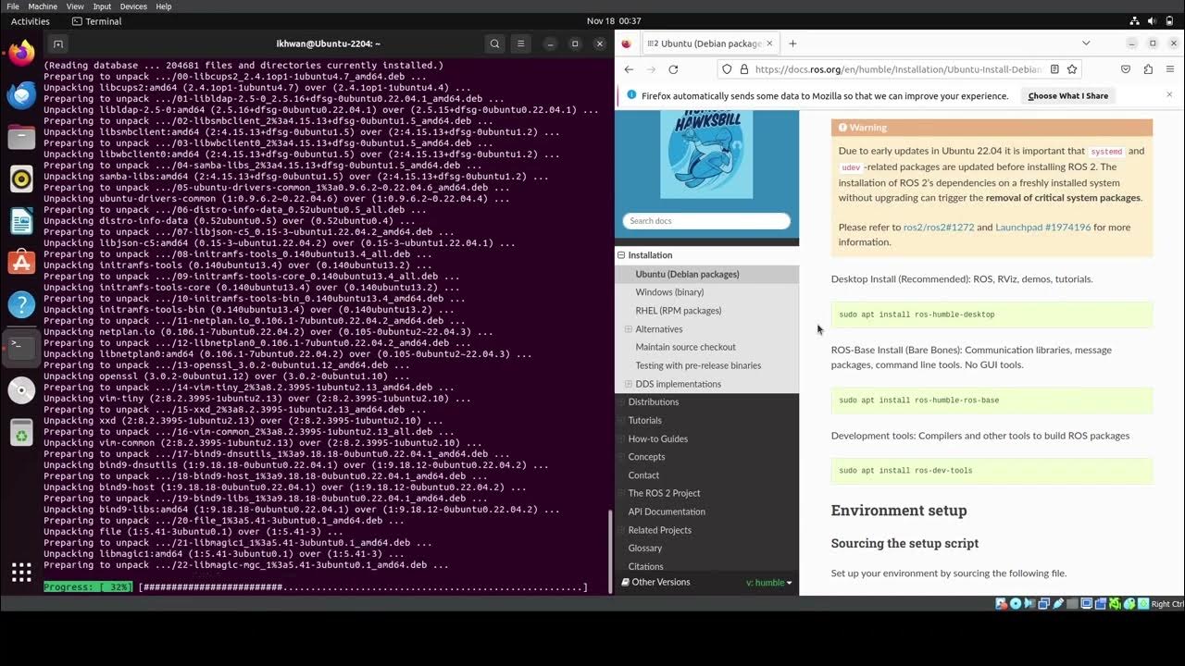Open the VirtualBox Machine menu

click(43, 6)
